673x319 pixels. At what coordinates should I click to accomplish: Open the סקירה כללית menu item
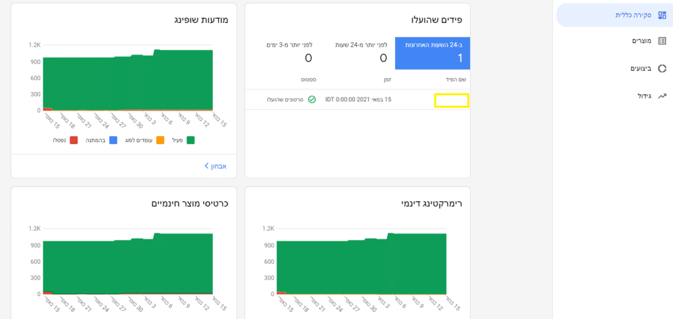[613, 15]
